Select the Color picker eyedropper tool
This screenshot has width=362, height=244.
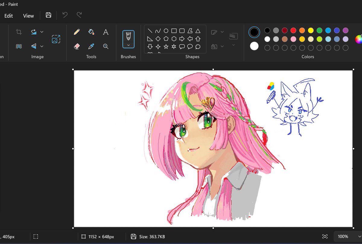coord(91,46)
